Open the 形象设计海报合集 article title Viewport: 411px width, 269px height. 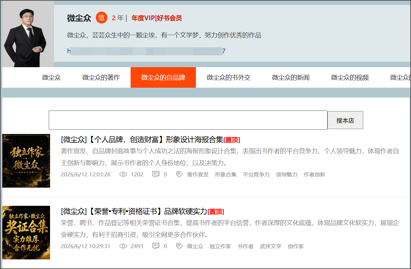point(142,139)
